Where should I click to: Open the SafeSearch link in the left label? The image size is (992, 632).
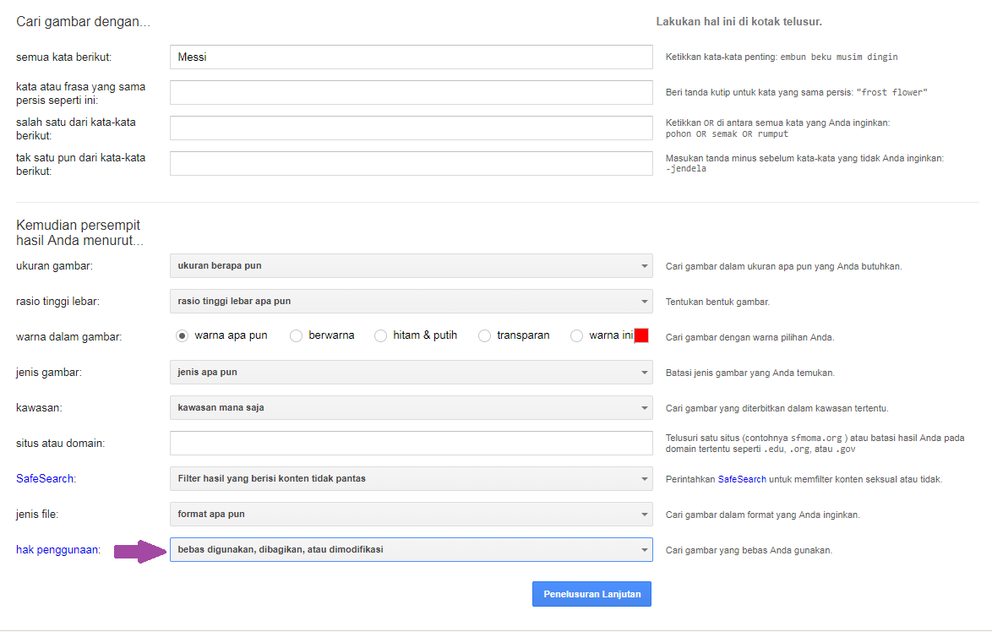coord(44,479)
